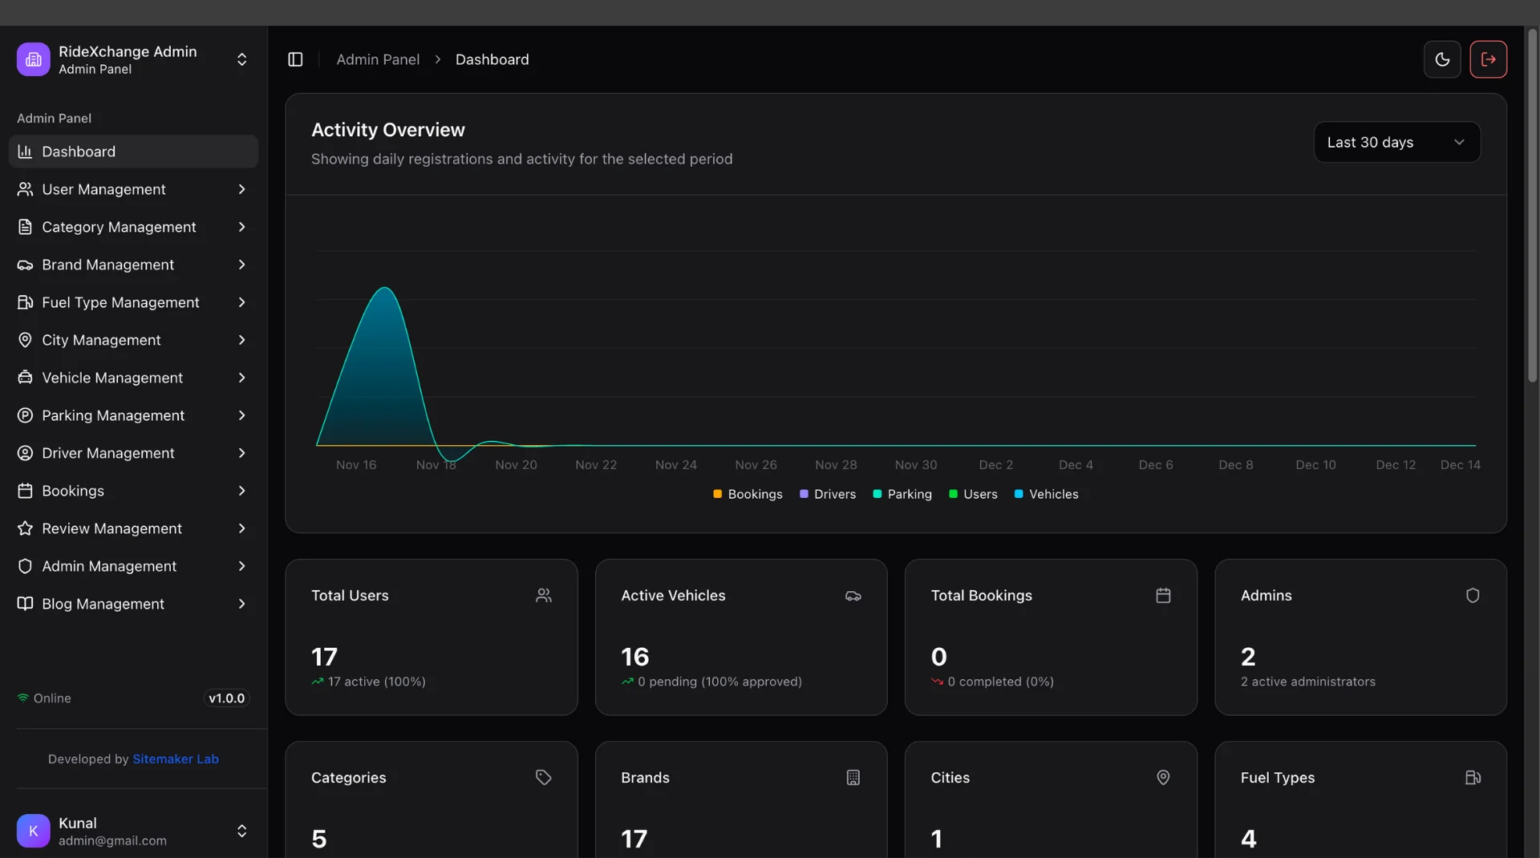Click the car icon on Active Vehicles card
This screenshot has height=858, width=1540.
[x=853, y=596]
